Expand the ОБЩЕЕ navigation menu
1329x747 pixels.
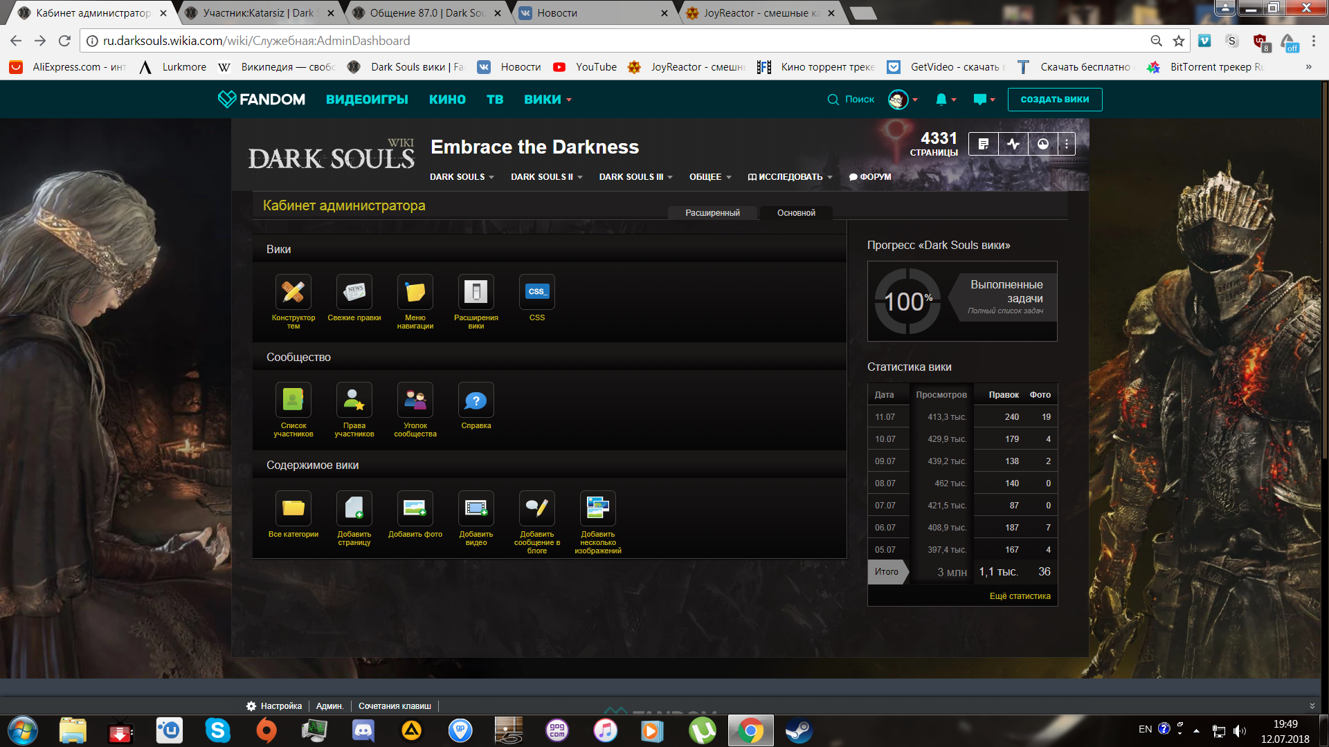pos(710,177)
